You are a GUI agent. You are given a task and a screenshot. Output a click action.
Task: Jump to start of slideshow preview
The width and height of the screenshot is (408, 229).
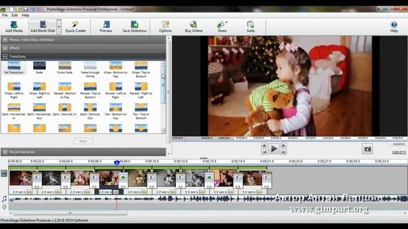pyautogui.click(x=264, y=152)
